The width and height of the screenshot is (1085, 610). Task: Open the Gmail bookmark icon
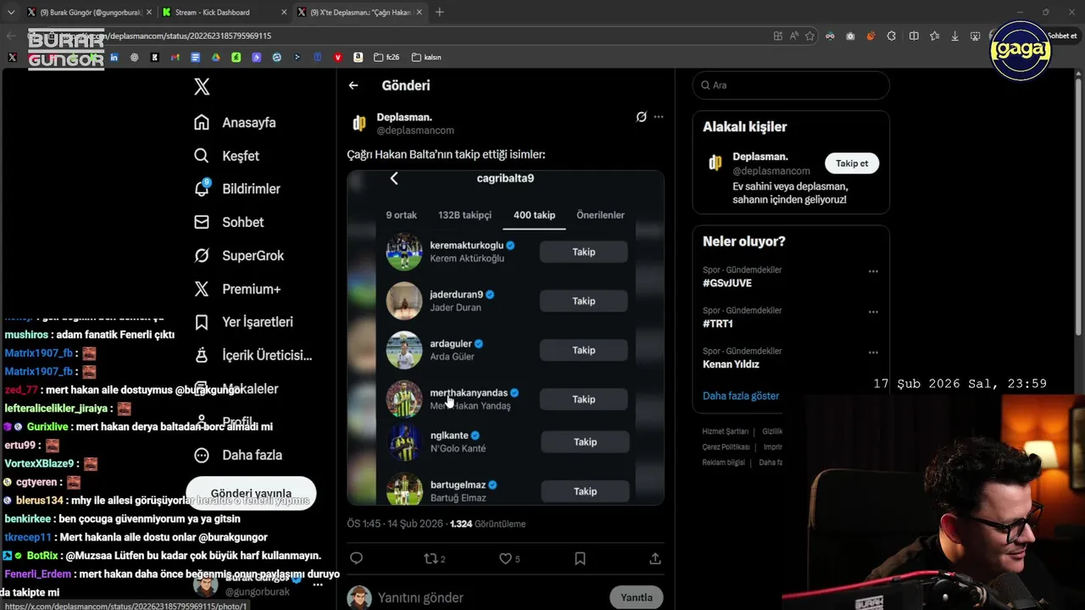pyautogui.click(x=175, y=58)
